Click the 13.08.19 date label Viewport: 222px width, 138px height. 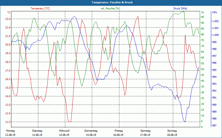[x=37, y=135]
